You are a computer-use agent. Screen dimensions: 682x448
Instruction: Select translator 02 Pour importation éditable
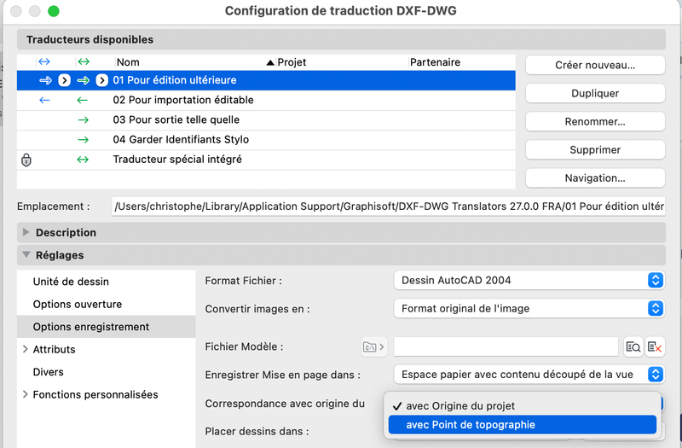click(266, 100)
